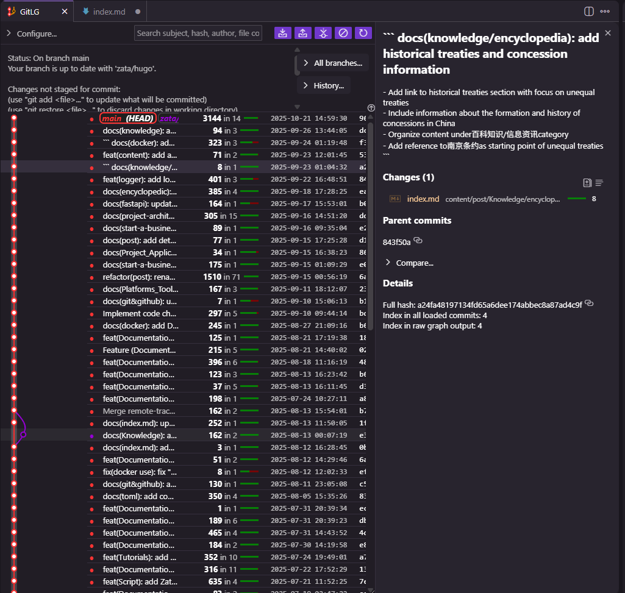
Task: Click the commit search input field
Action: pos(198,33)
